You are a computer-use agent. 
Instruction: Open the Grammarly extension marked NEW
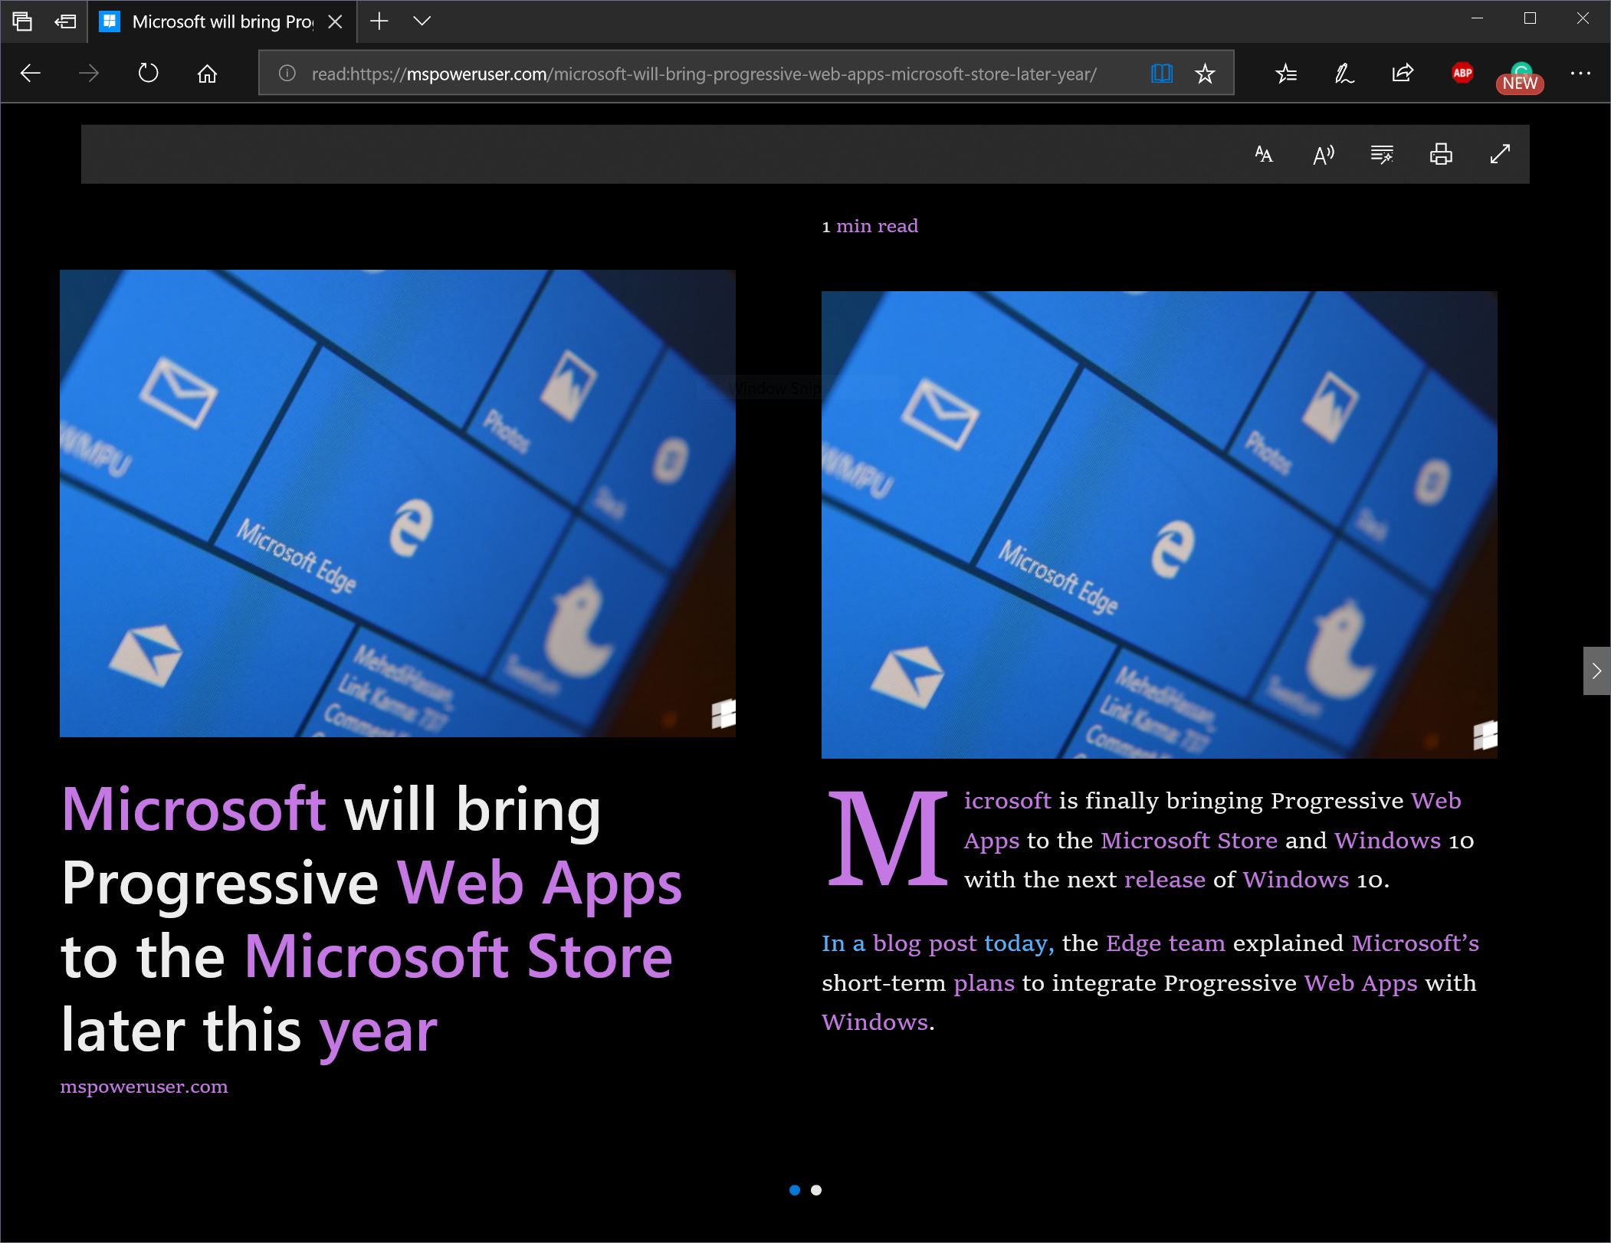1521,77
